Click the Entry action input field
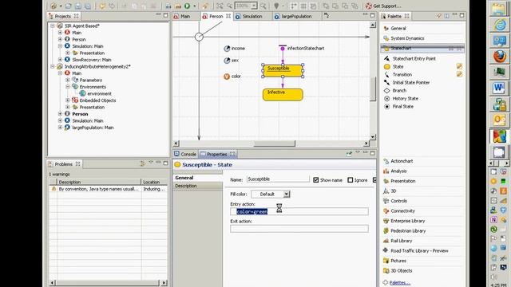 (x=299, y=211)
